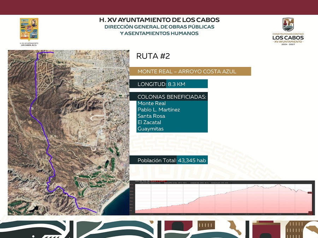Click the 'MONTE REAL – ARROYO COSTA AZUL' banner

[x=190, y=72]
